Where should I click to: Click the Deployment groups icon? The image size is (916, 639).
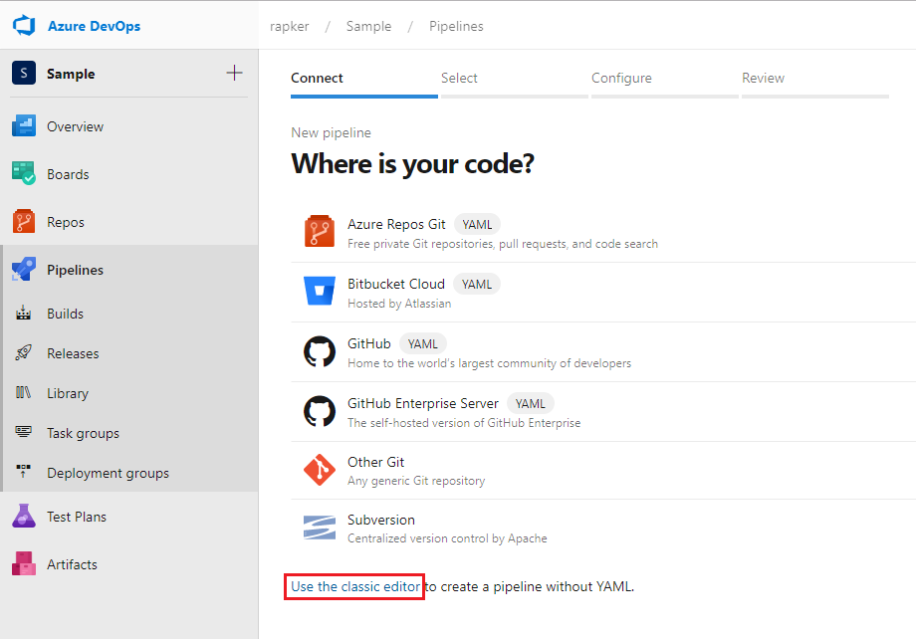(23, 472)
